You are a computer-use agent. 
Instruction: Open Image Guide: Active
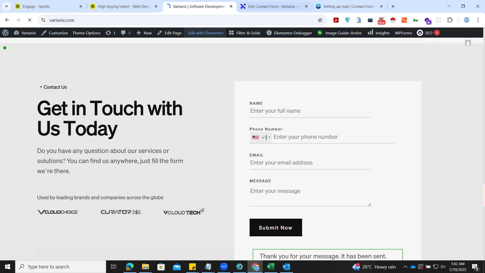coord(340,33)
